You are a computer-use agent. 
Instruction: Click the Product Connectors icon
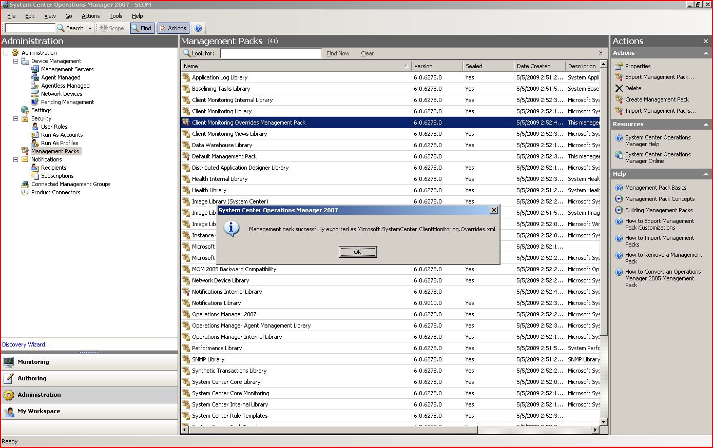pyautogui.click(x=25, y=192)
